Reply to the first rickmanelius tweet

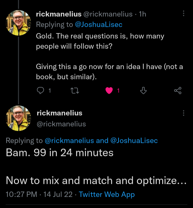pyautogui.click(x=40, y=91)
